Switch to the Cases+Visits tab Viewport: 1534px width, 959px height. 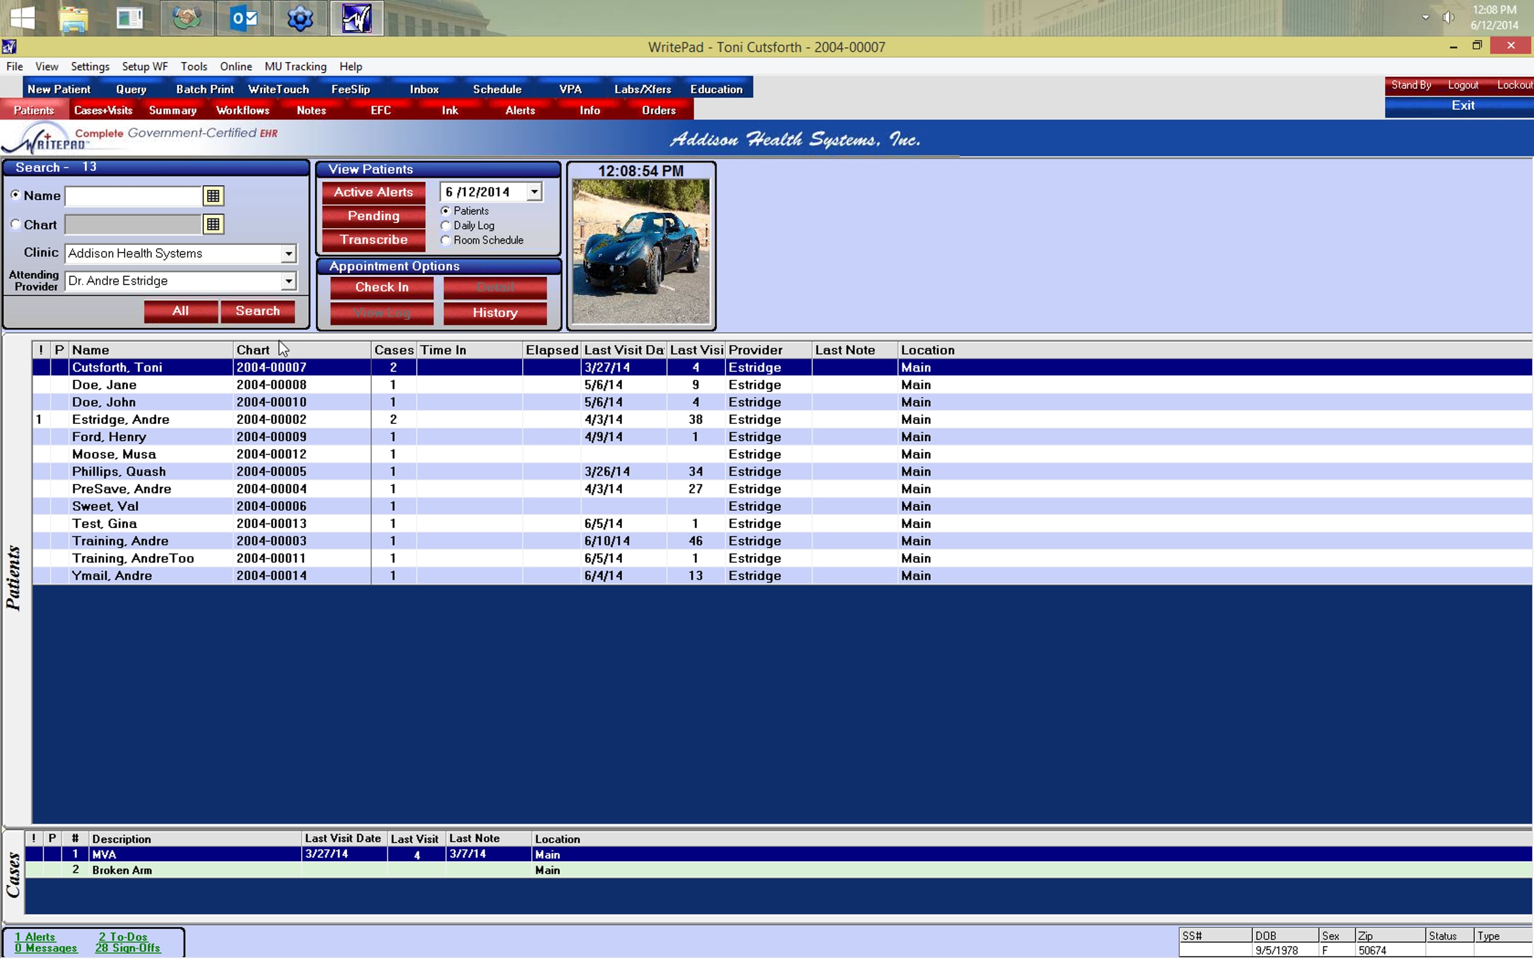[103, 111]
